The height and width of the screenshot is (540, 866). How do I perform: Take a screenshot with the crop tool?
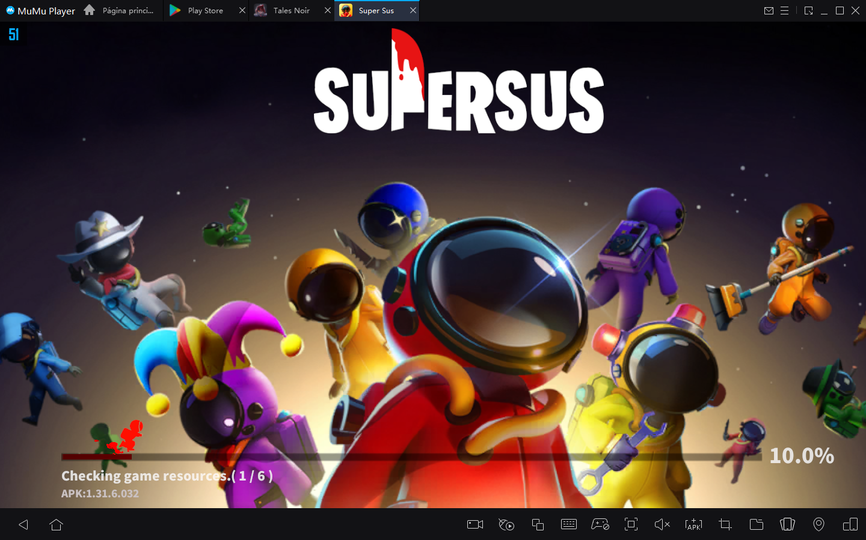tap(725, 524)
